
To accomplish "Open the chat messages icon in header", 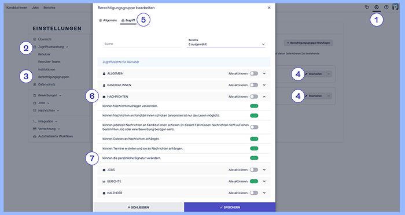I will tap(367, 8).
